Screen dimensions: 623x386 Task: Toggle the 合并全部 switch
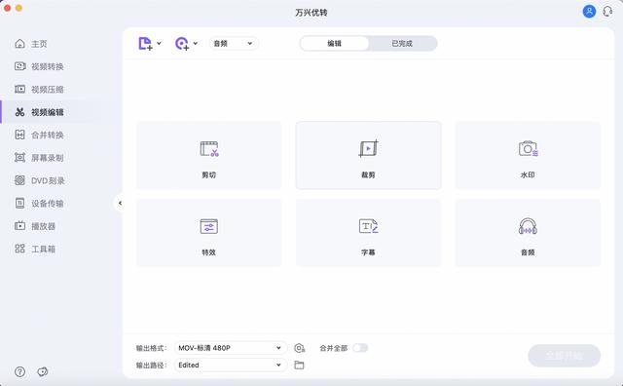click(360, 348)
